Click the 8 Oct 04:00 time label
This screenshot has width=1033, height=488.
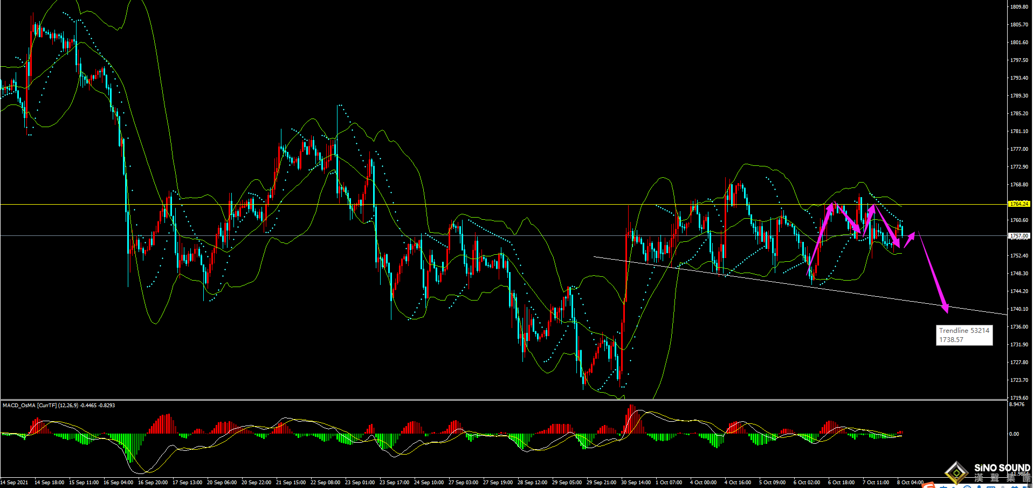tap(910, 483)
